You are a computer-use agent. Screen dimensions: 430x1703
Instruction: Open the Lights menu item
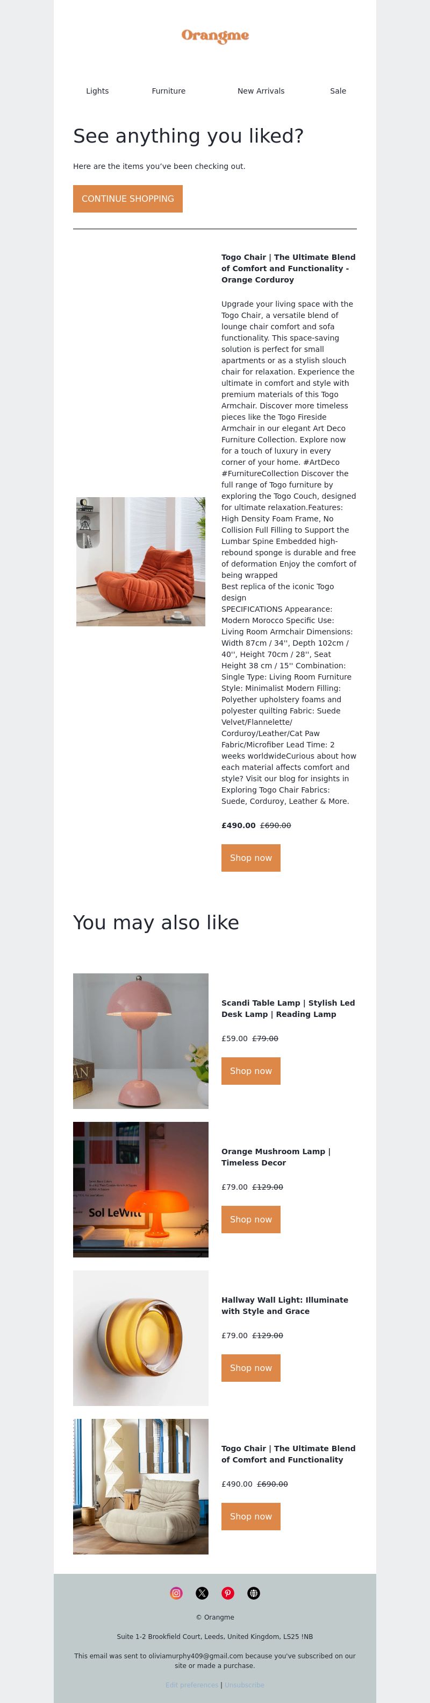[x=97, y=91]
